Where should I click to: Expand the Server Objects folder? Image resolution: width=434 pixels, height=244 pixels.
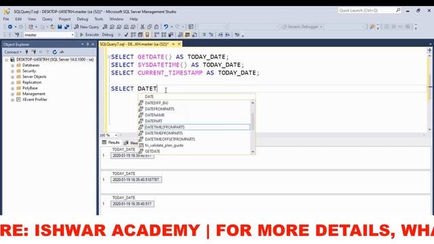tap(12, 77)
